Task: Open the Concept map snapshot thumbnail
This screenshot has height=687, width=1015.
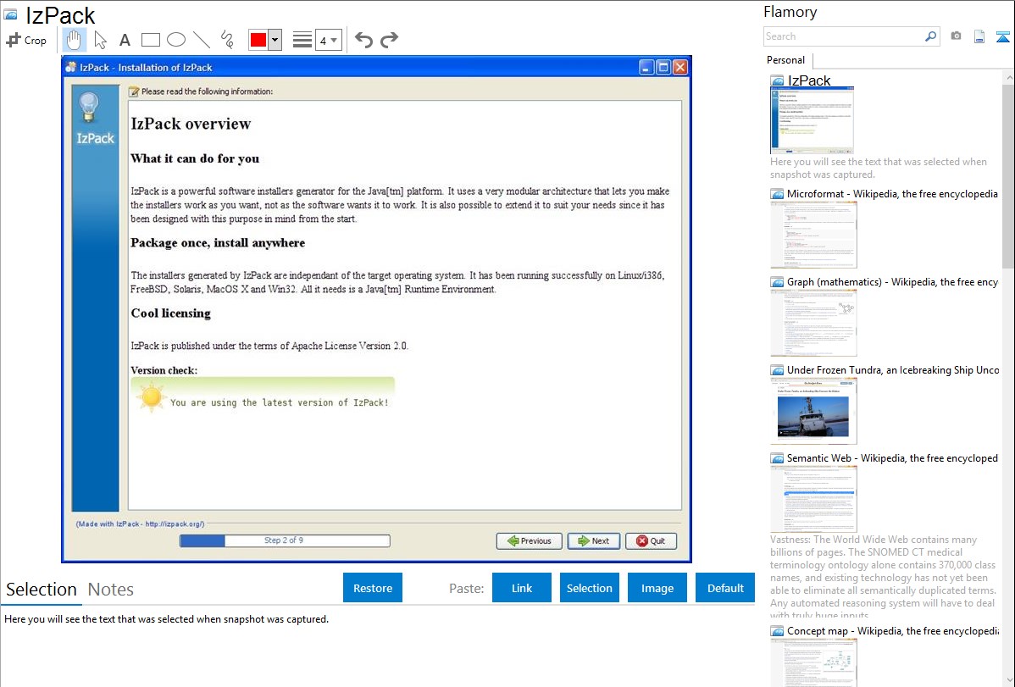Action: coord(813,662)
